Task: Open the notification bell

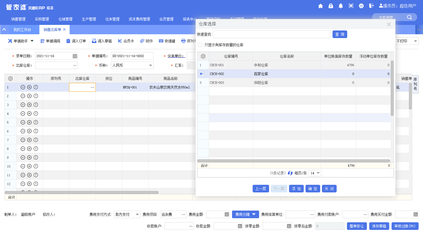Action: point(341,6)
